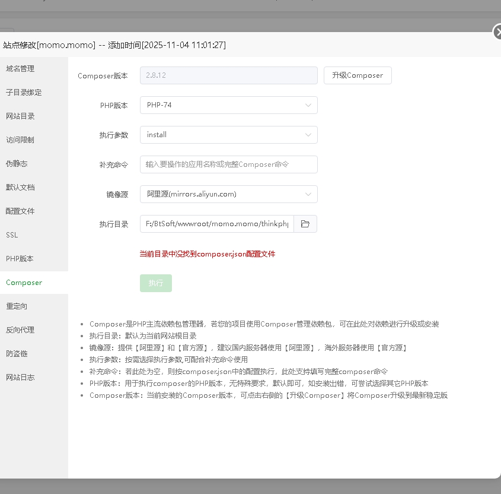Open the PHP版本 dropdown showing PHP-74
Image resolution: width=501 pixels, height=494 pixels.
228,105
